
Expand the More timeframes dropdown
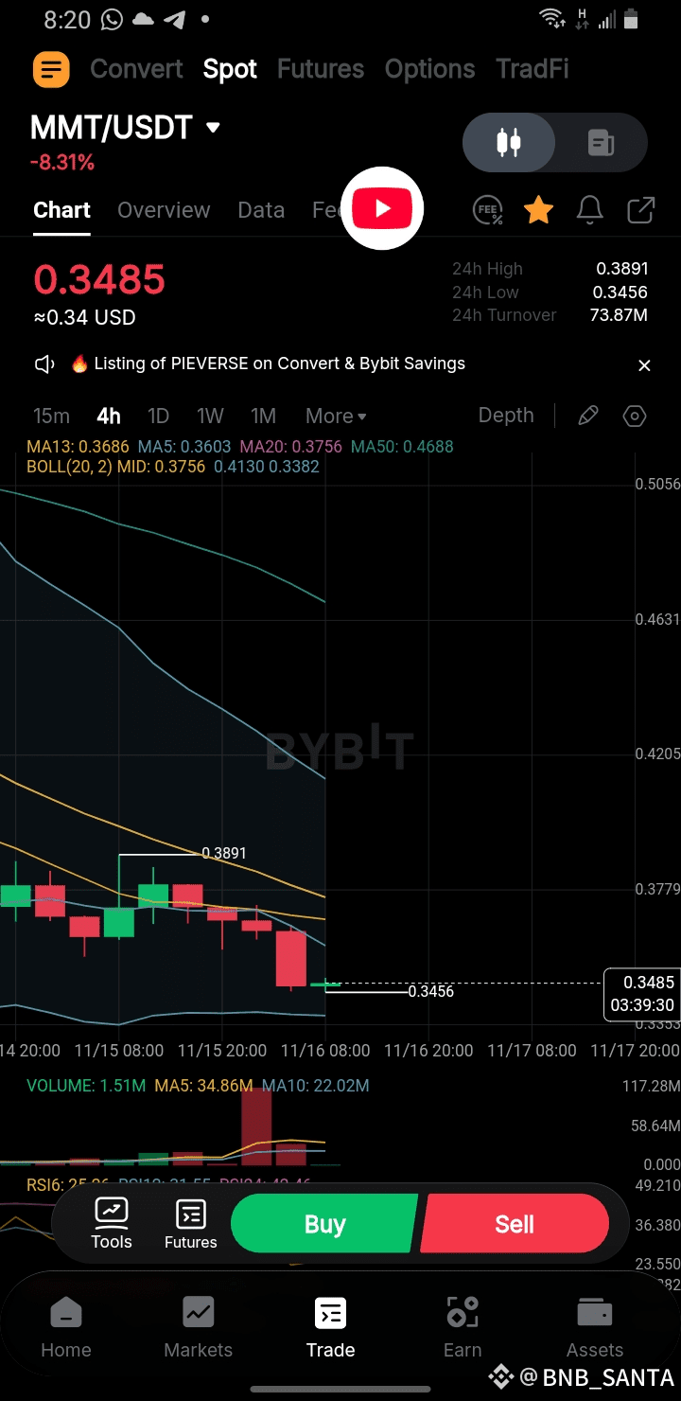coord(336,416)
